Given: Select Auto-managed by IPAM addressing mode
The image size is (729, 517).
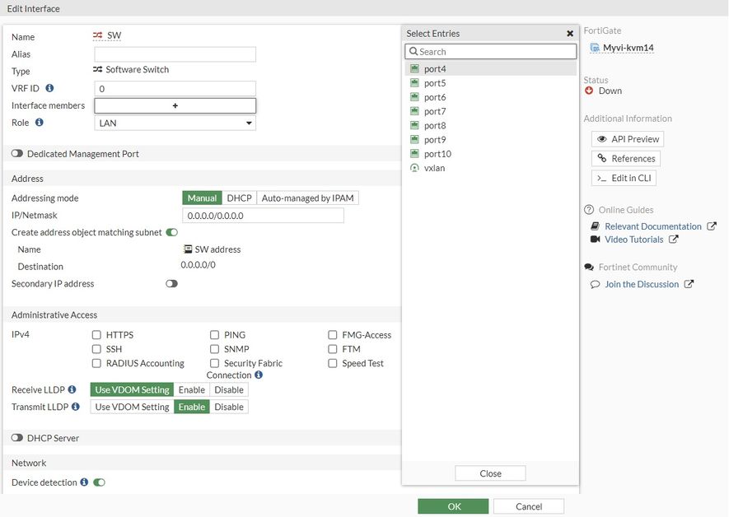Looking at the screenshot, I should point(308,198).
